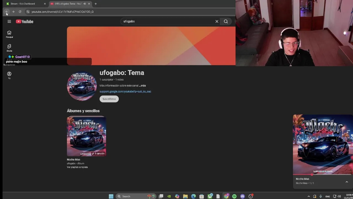The height and width of the screenshot is (199, 353).
Task: Expand the miniplayer playlist chevron
Action: (x=347, y=182)
